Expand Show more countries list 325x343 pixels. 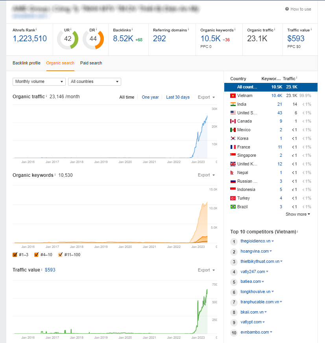click(297, 214)
